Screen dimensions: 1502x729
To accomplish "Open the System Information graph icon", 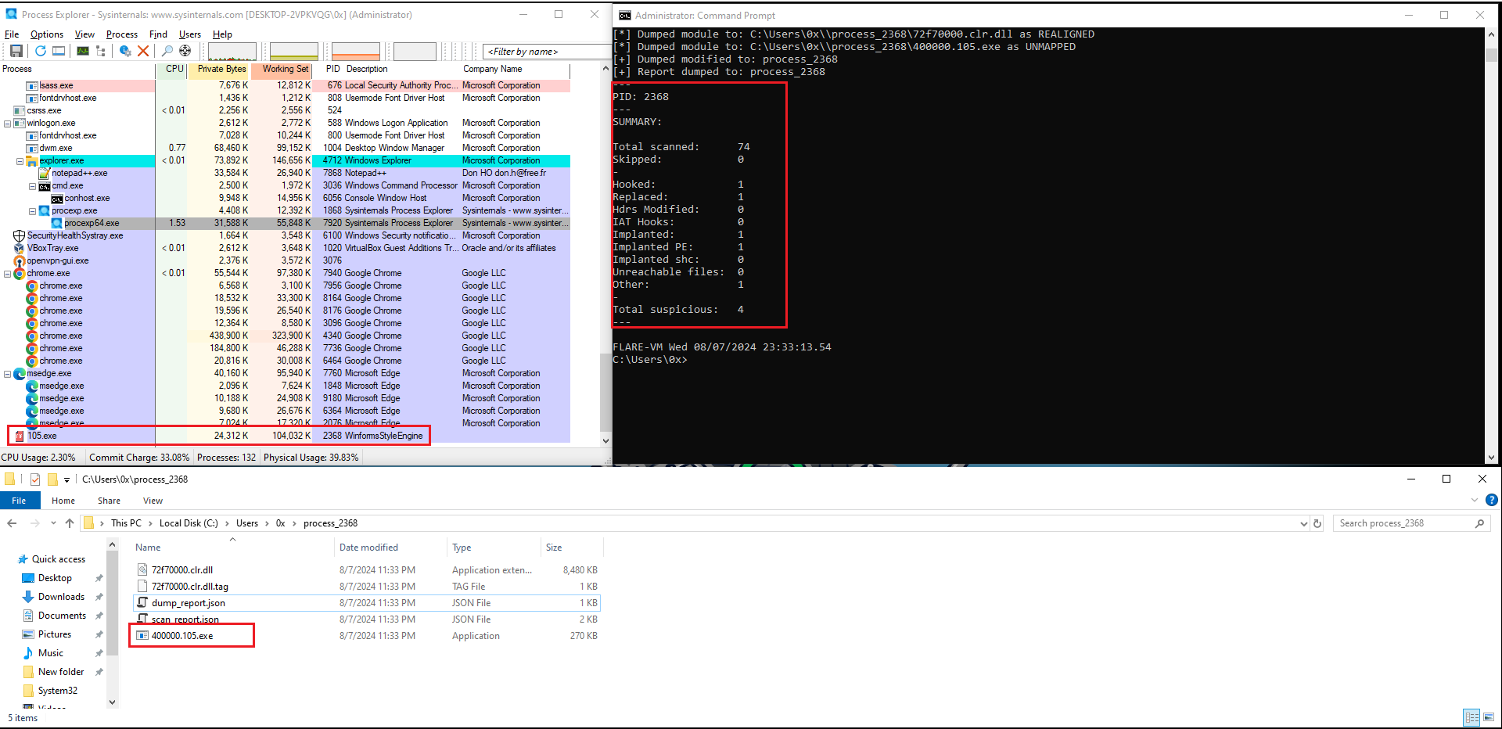I will pyautogui.click(x=82, y=51).
